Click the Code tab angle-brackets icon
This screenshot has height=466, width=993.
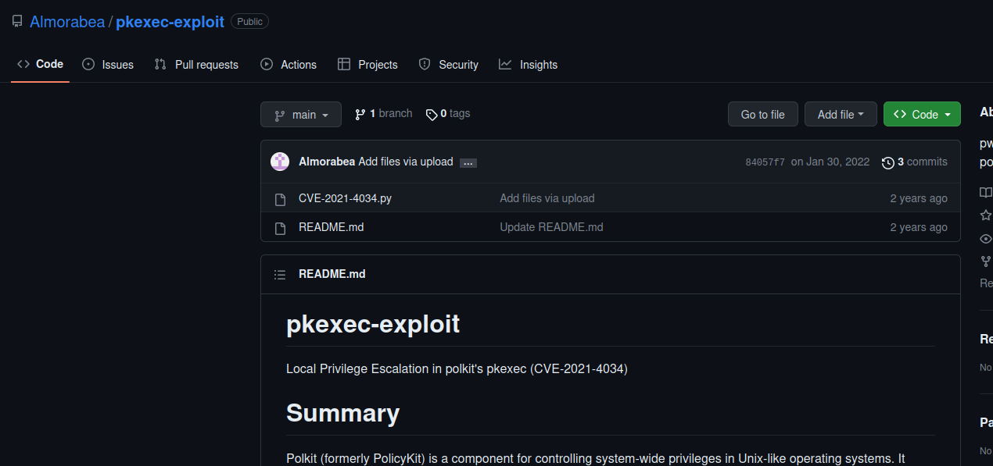click(23, 64)
